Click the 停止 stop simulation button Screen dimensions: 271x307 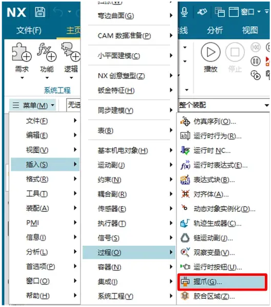pos(235,58)
